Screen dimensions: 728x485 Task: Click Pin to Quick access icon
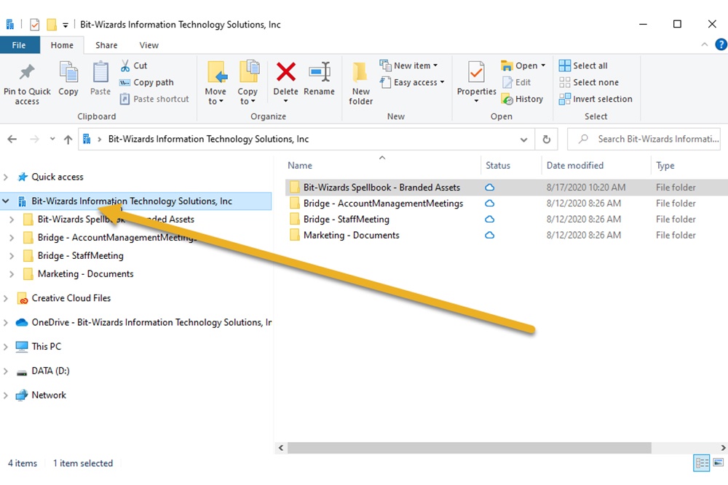click(26, 72)
